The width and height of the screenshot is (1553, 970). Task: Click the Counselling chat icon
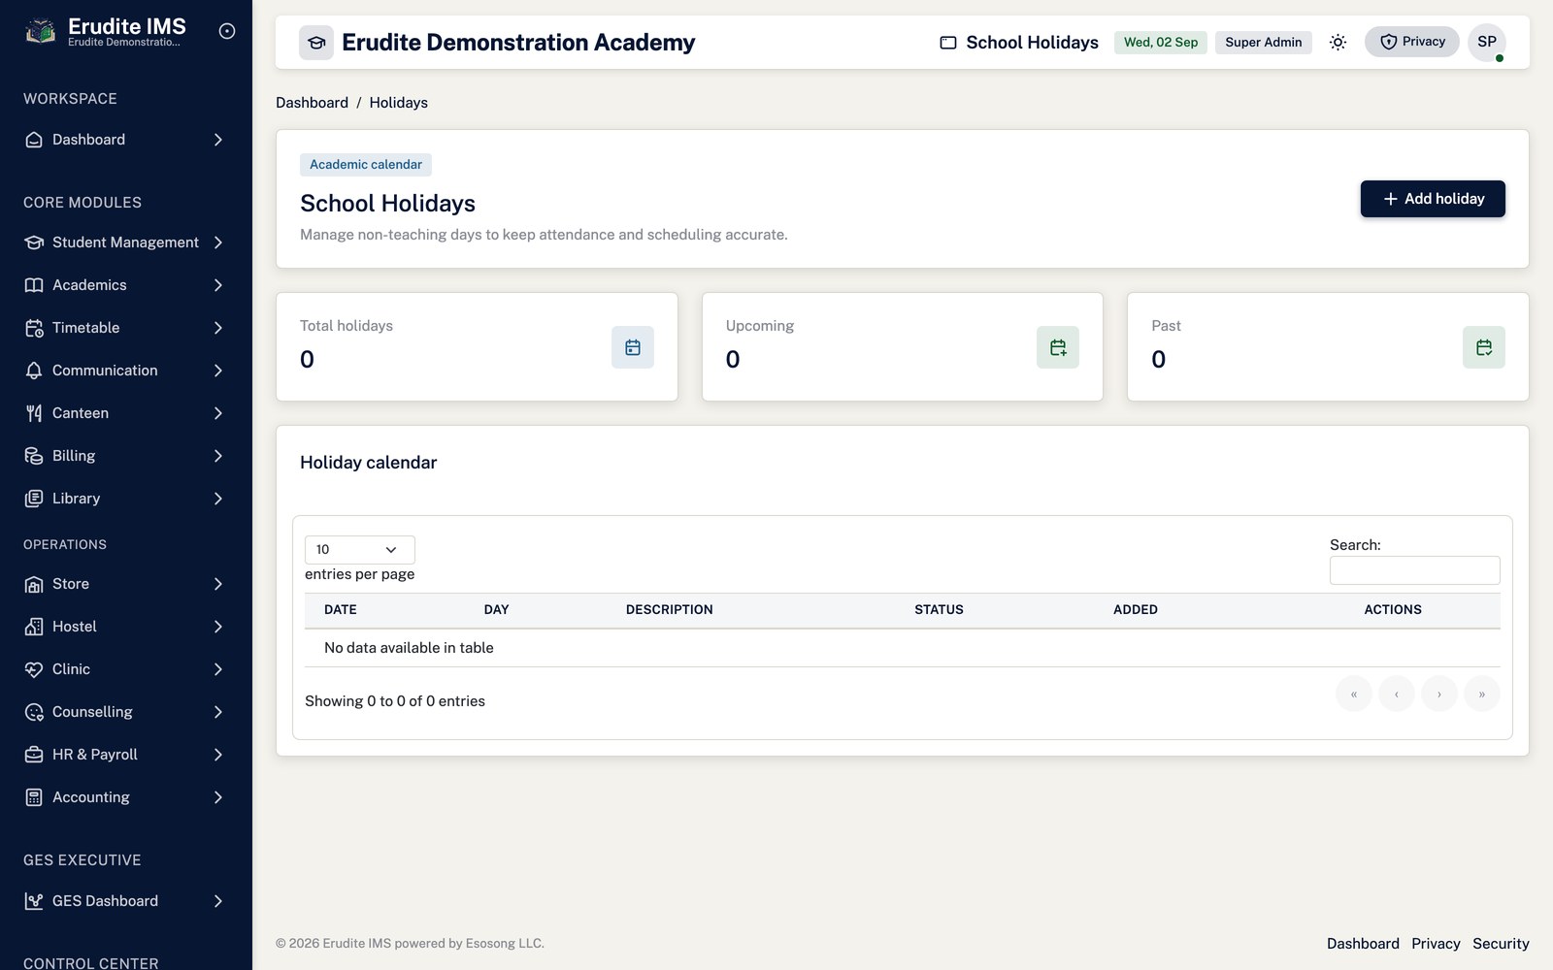pyautogui.click(x=34, y=712)
